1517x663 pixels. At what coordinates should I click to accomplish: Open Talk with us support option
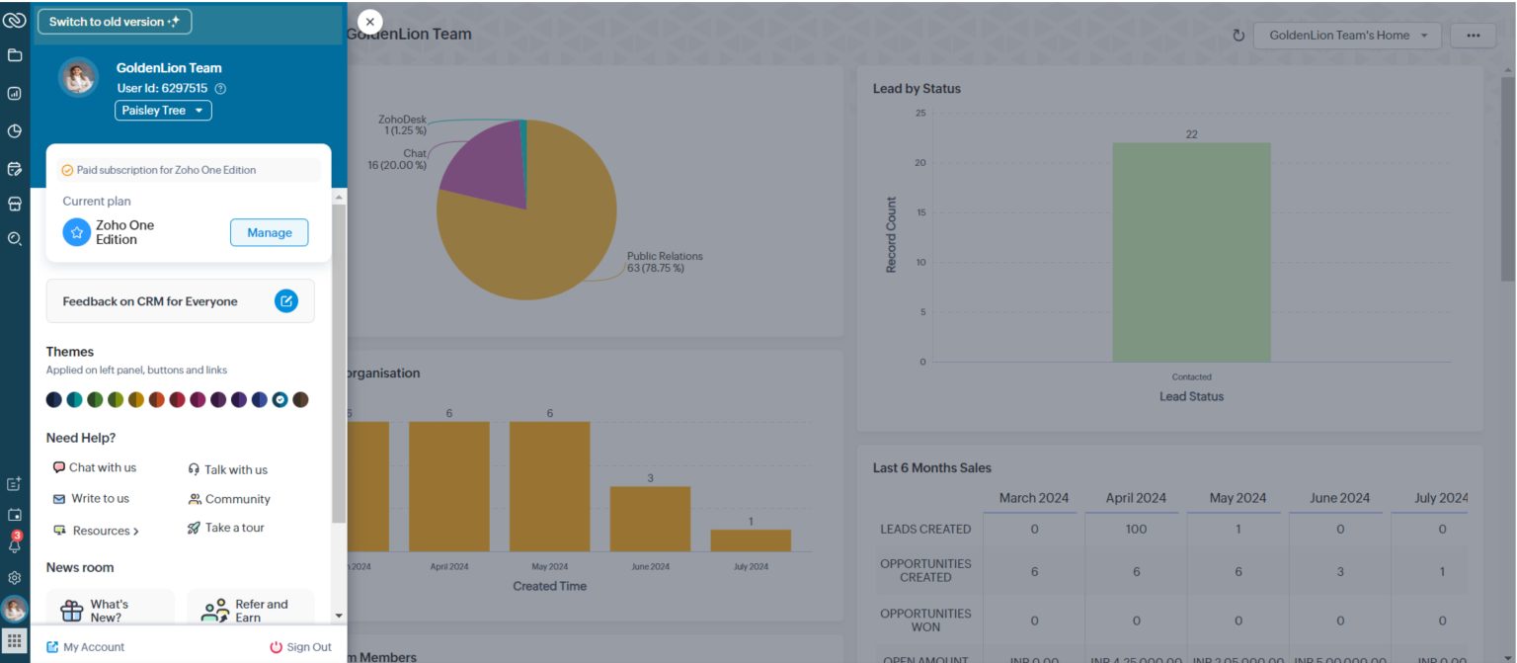click(229, 468)
